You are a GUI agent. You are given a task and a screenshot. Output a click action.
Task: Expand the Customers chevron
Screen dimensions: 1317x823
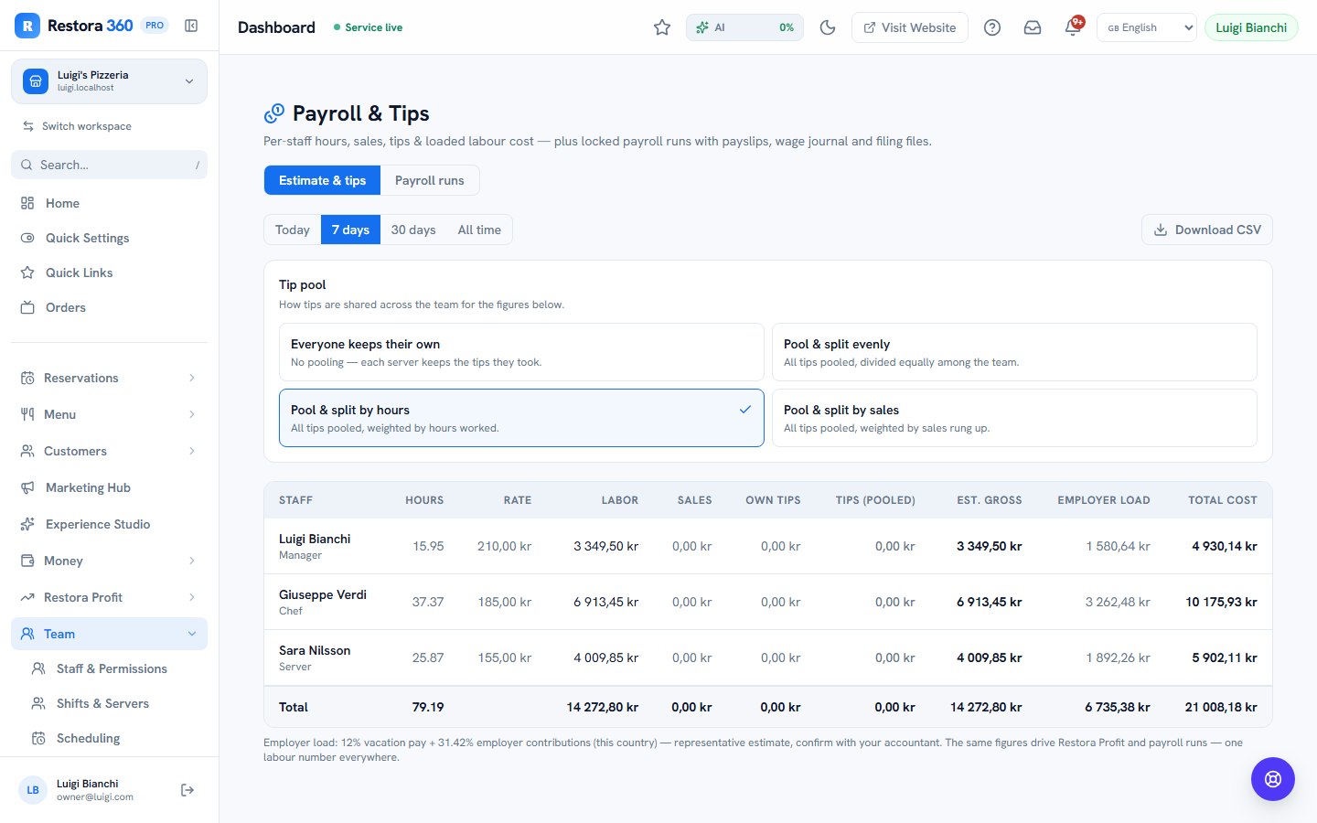click(192, 451)
